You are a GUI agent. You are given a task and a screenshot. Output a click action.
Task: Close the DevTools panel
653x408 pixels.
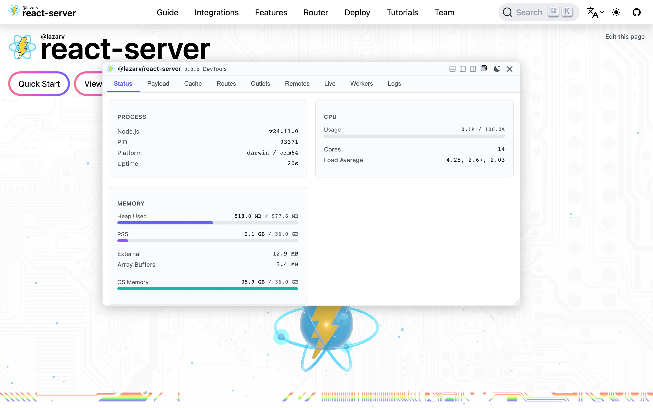coord(509,69)
